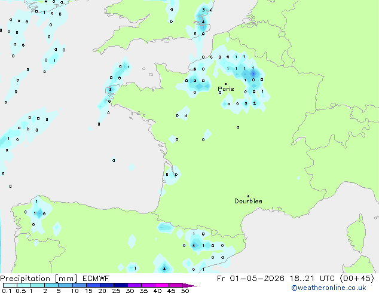Click the legend value 20
This screenshot has width=379, height=293.
(x=102, y=291)
